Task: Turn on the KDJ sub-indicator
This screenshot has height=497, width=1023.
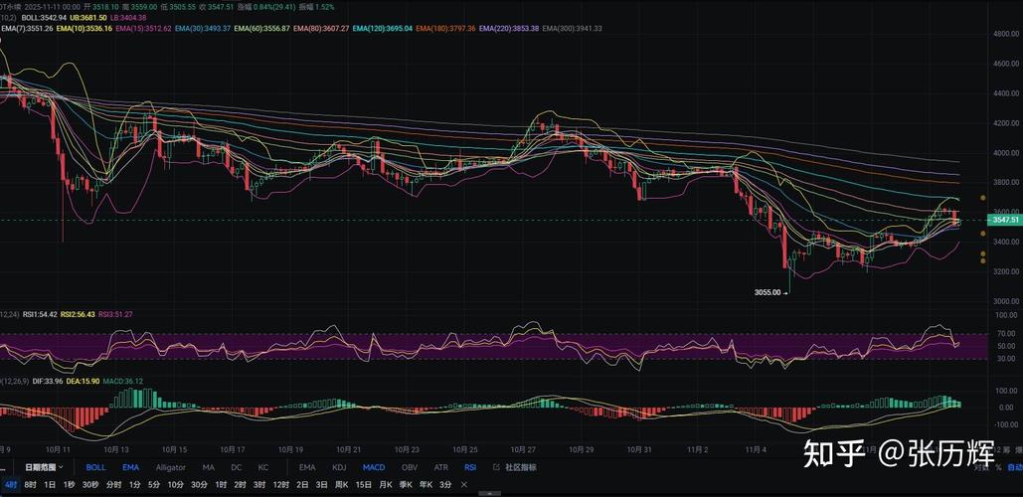Action: click(339, 467)
